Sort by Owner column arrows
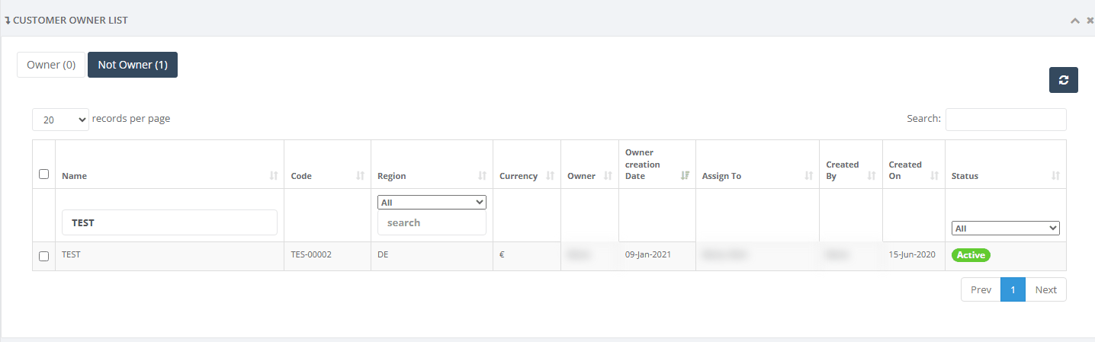The width and height of the screenshot is (1095, 342). [x=608, y=176]
